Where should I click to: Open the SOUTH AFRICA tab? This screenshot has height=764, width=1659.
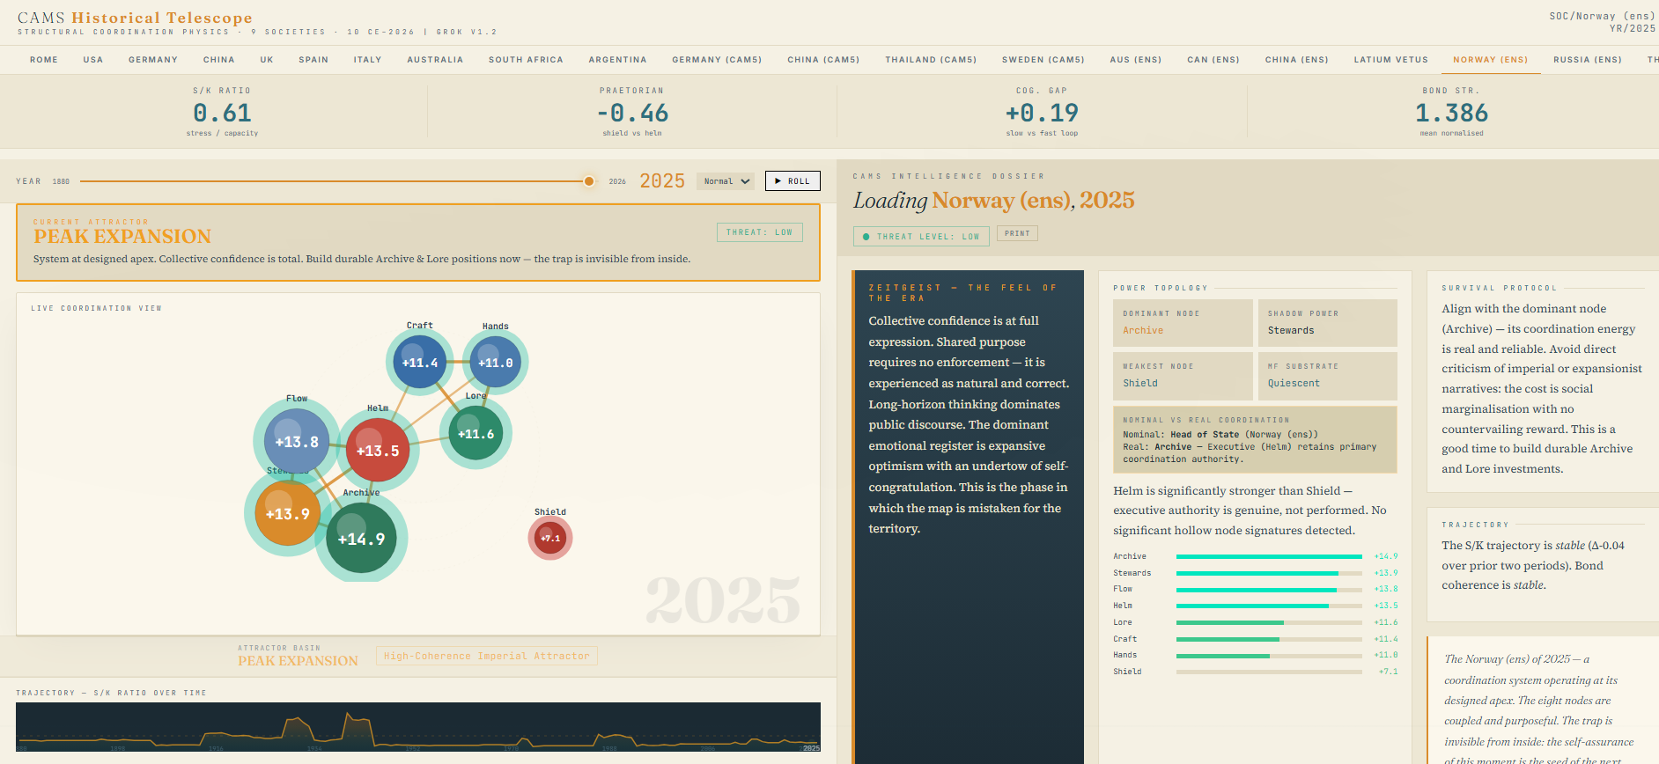click(526, 60)
